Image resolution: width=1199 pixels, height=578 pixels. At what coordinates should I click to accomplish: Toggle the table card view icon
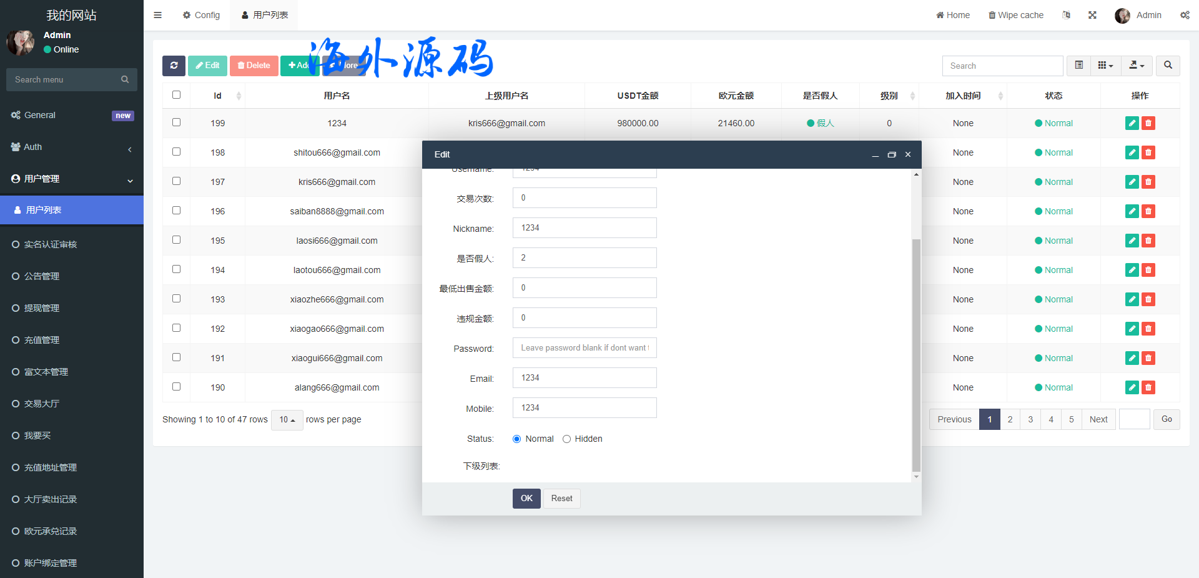pos(1078,66)
